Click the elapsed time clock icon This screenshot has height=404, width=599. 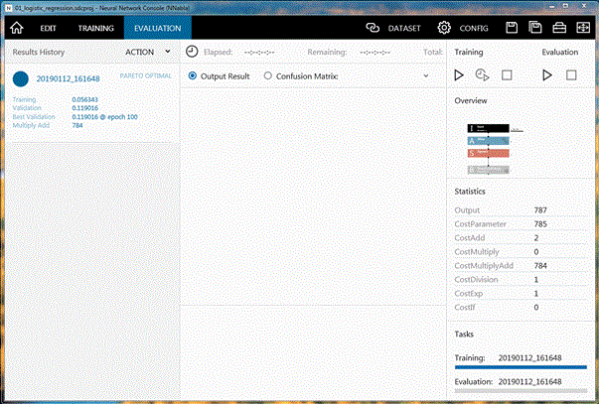click(192, 52)
